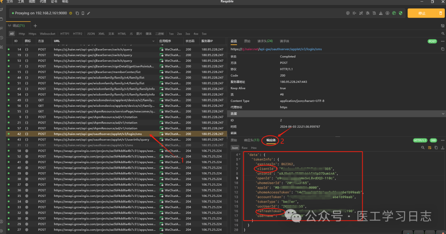The height and width of the screenshot is (234, 446).
Task: Select the Raw response view
Action: pos(244,148)
